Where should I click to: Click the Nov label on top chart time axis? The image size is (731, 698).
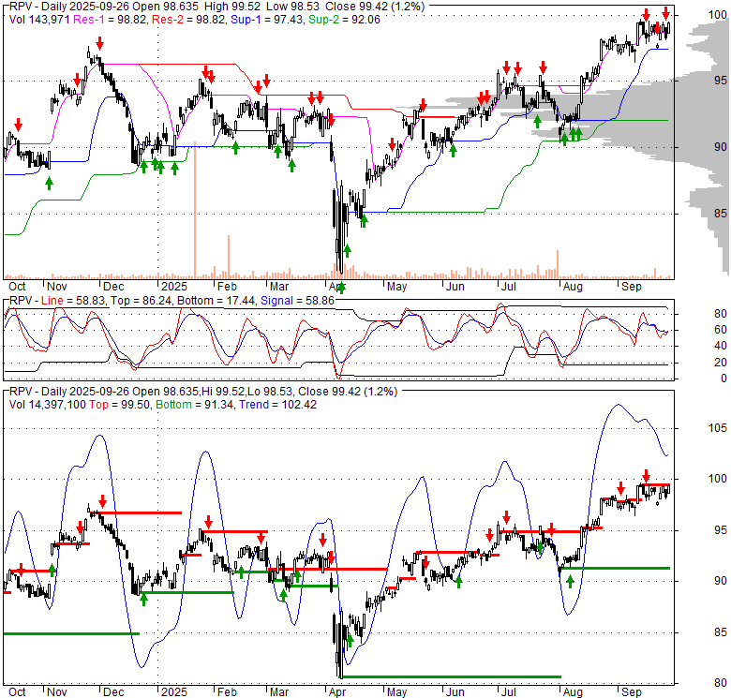57,287
